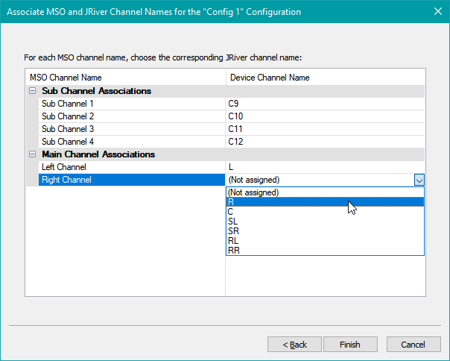The height and width of the screenshot is (361, 450).
Task: Click the Finish button
Action: point(350,345)
